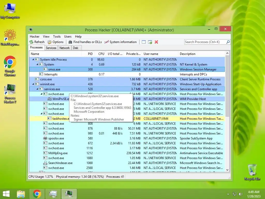Select svchost.exe with PID 876

click(127, 128)
